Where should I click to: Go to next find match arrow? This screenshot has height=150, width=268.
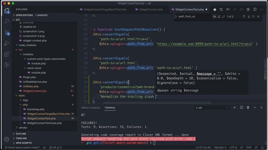[x=249, y=17]
